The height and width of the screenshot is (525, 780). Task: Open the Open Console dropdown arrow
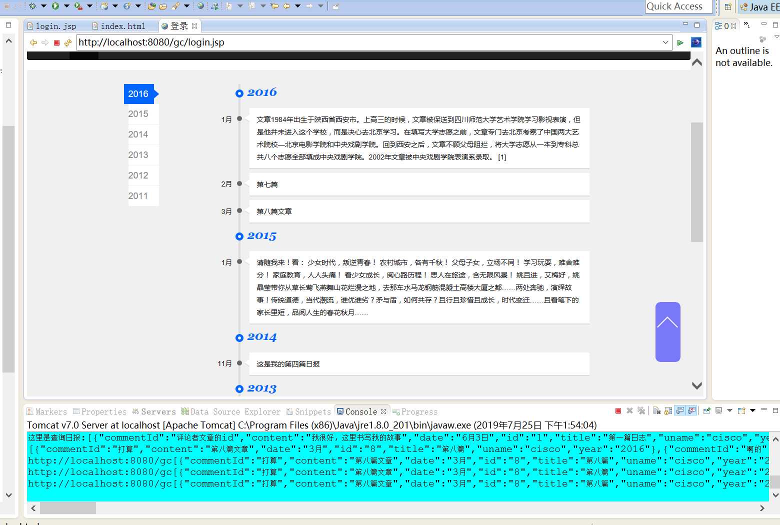pyautogui.click(x=752, y=410)
